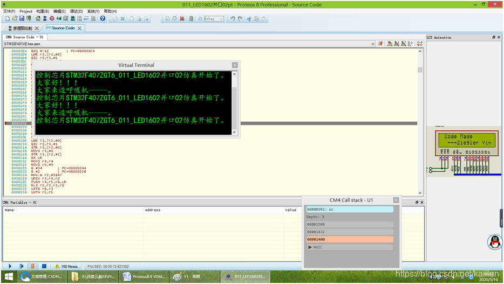Image resolution: width=504 pixels, height=284 pixels.
Task: Go to the Home page icon
Action: [x=38, y=19]
